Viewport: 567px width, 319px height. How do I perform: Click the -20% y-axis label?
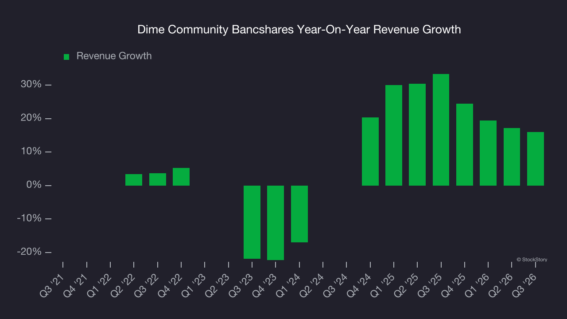[28, 252]
